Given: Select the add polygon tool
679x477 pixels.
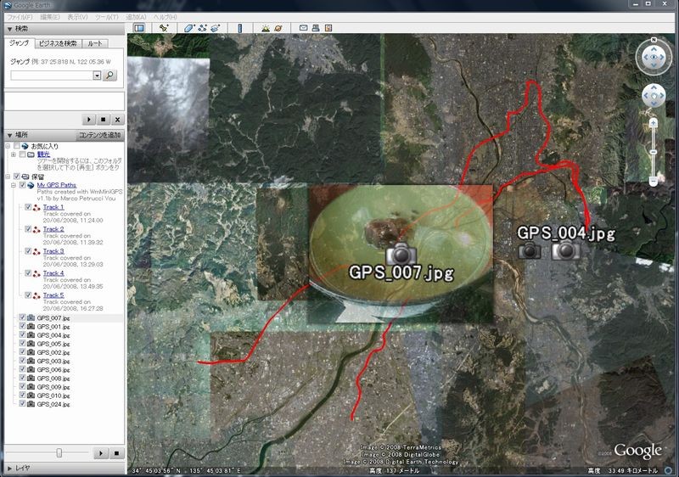Looking at the screenshot, I should (188, 28).
